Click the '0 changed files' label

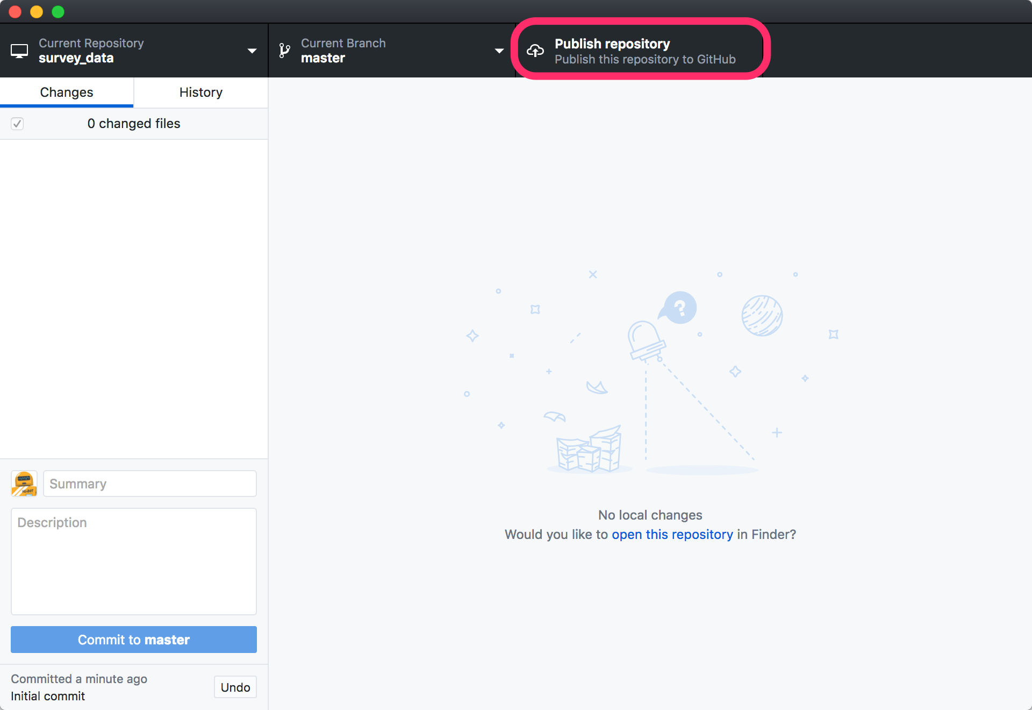(134, 124)
